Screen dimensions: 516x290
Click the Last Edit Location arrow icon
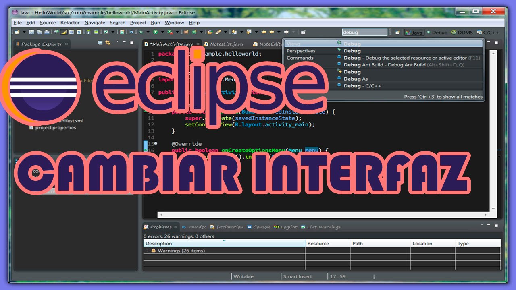click(x=264, y=32)
